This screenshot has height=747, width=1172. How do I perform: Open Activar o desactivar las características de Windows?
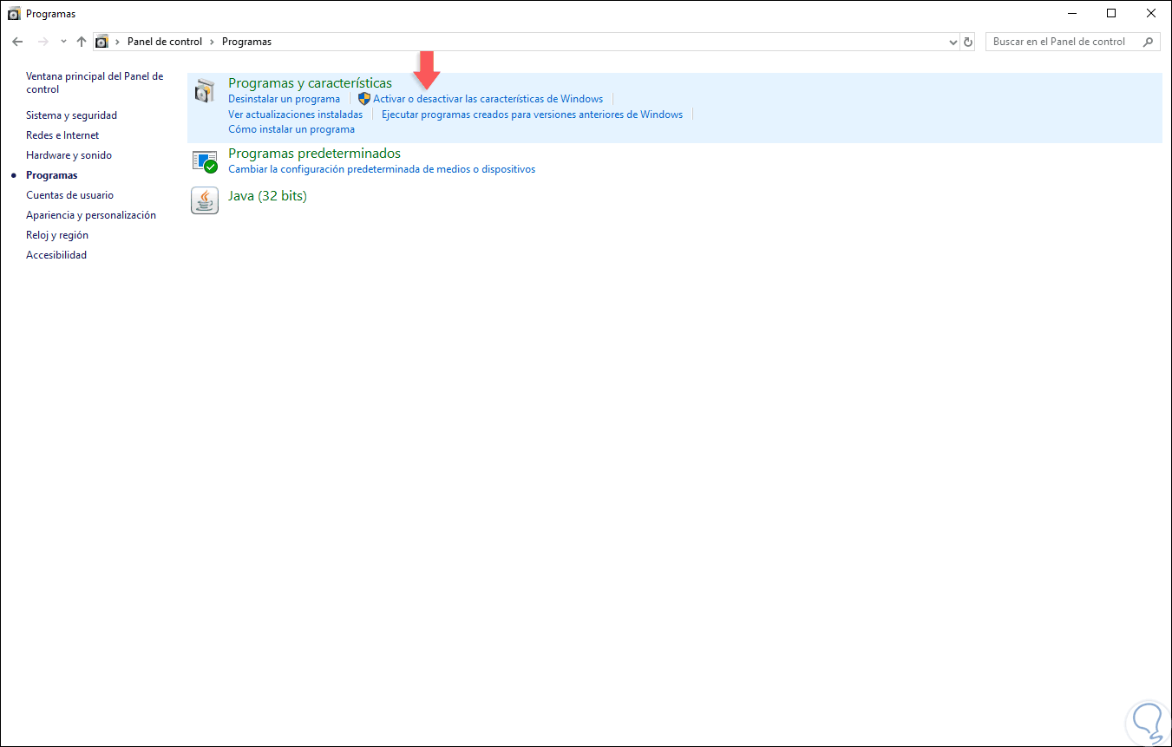[488, 99]
